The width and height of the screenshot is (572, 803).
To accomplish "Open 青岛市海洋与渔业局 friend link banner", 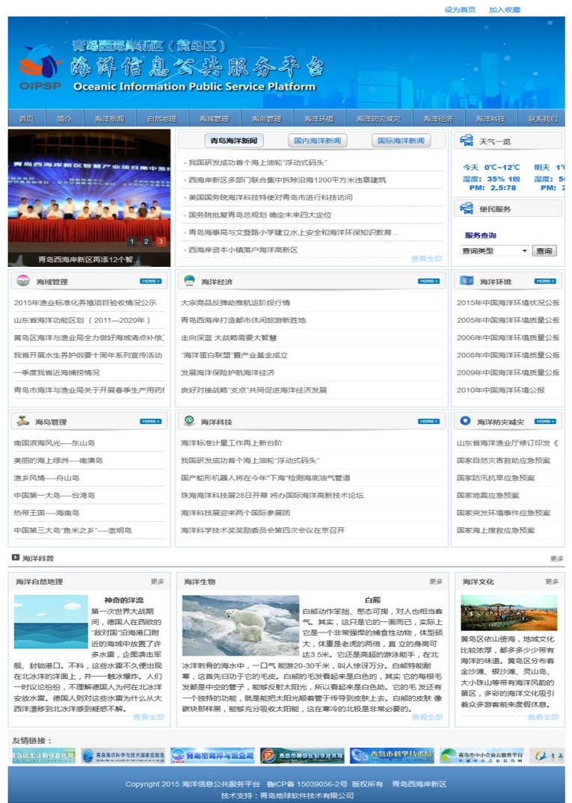I will (x=212, y=755).
